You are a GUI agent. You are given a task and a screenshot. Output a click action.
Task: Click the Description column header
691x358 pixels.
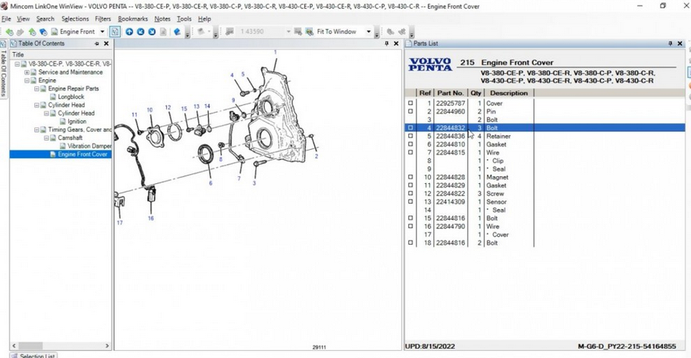(509, 93)
